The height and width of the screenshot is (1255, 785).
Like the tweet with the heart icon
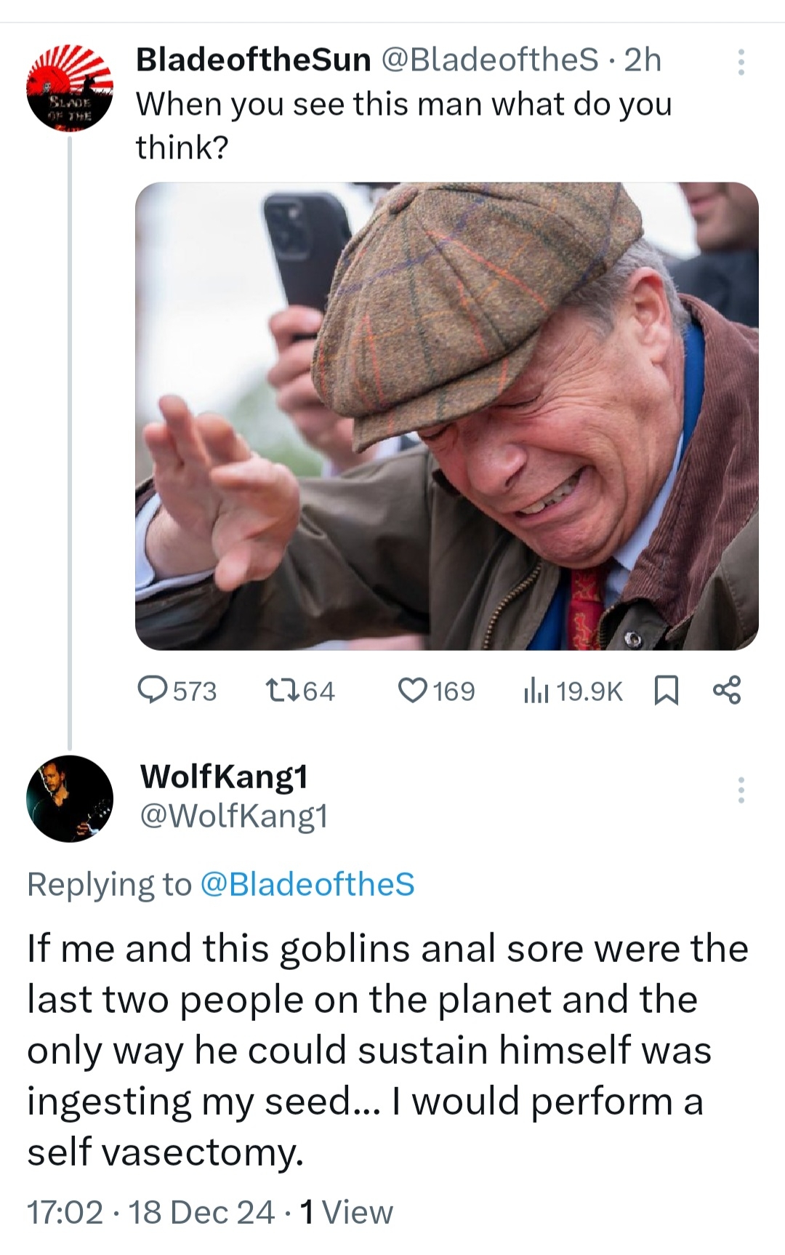(x=413, y=690)
